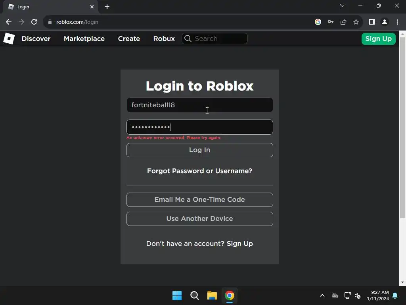Open Create in Roblox navbar
Viewport: 406px width, 305px height.
pos(129,39)
